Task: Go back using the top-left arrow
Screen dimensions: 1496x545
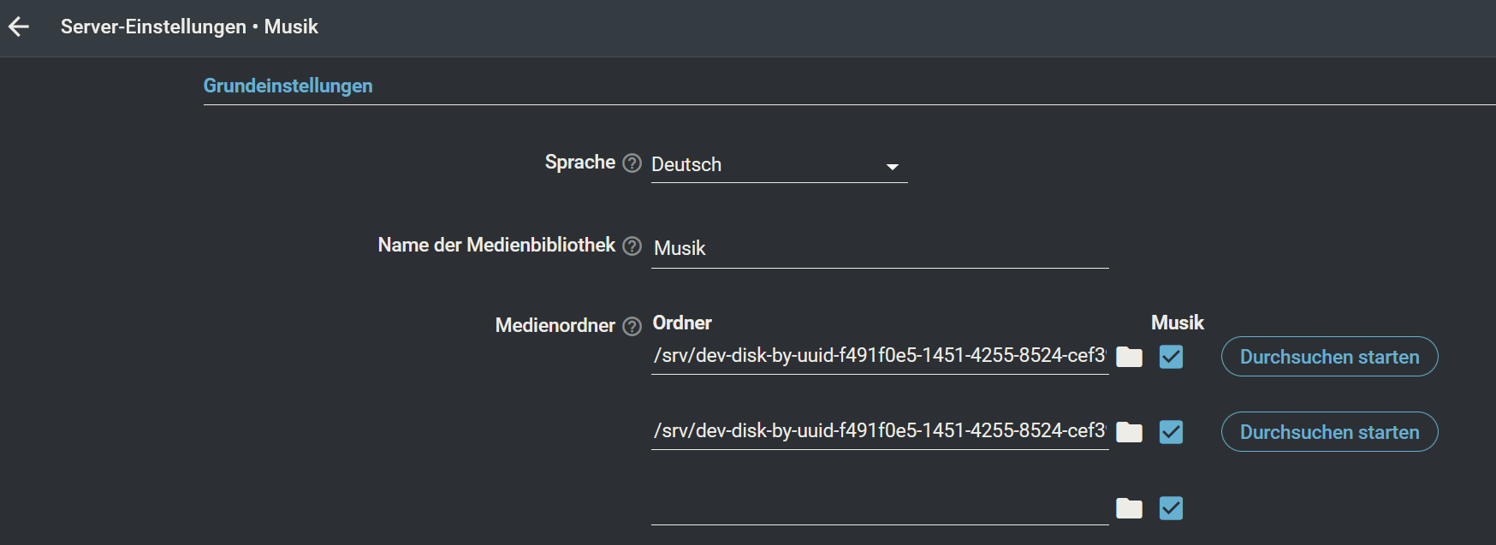Action: pos(19,27)
